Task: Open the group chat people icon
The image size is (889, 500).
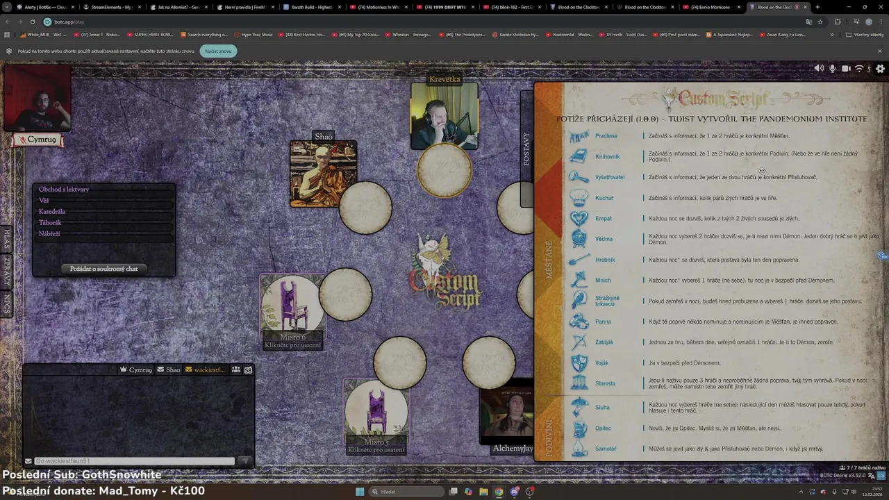Action: [x=236, y=369]
